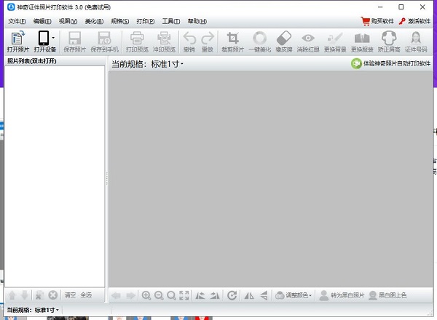The height and width of the screenshot is (320, 437).
Task: Maximize the application window
Action: pos(401,7)
